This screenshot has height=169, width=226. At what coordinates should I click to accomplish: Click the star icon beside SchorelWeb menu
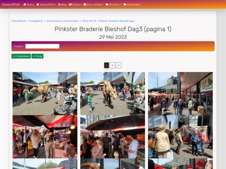click(x=38, y=5)
